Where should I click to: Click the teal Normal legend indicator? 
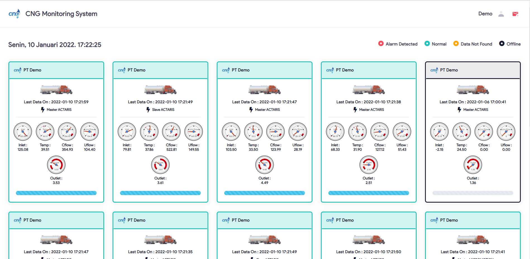[427, 44]
